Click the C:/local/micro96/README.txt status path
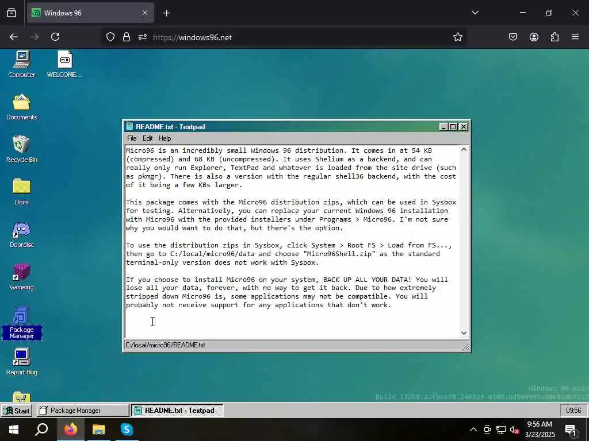This screenshot has height=441, width=589. pyautogui.click(x=165, y=345)
